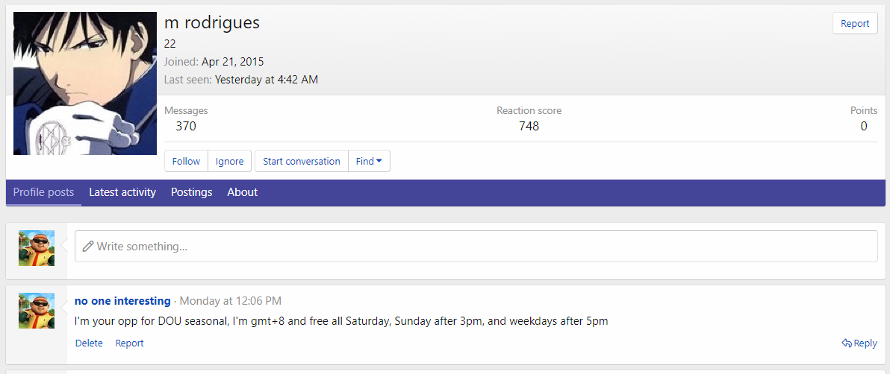Open the Postings tab

[x=192, y=192]
